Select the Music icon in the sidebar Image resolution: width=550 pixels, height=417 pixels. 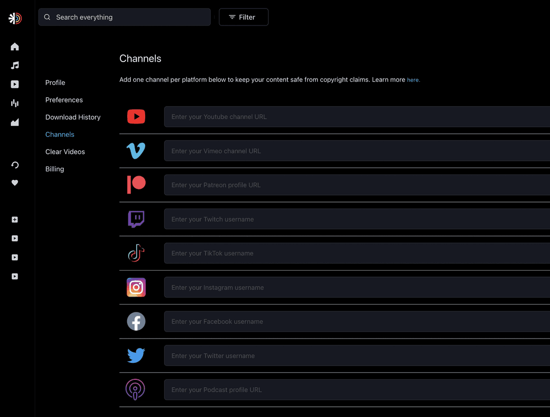[14, 65]
